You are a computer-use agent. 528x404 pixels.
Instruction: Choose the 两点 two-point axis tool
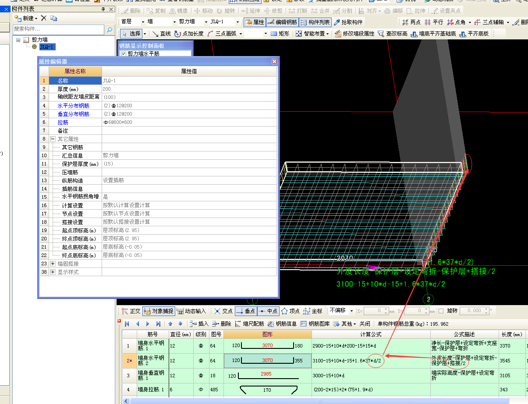tap(411, 22)
